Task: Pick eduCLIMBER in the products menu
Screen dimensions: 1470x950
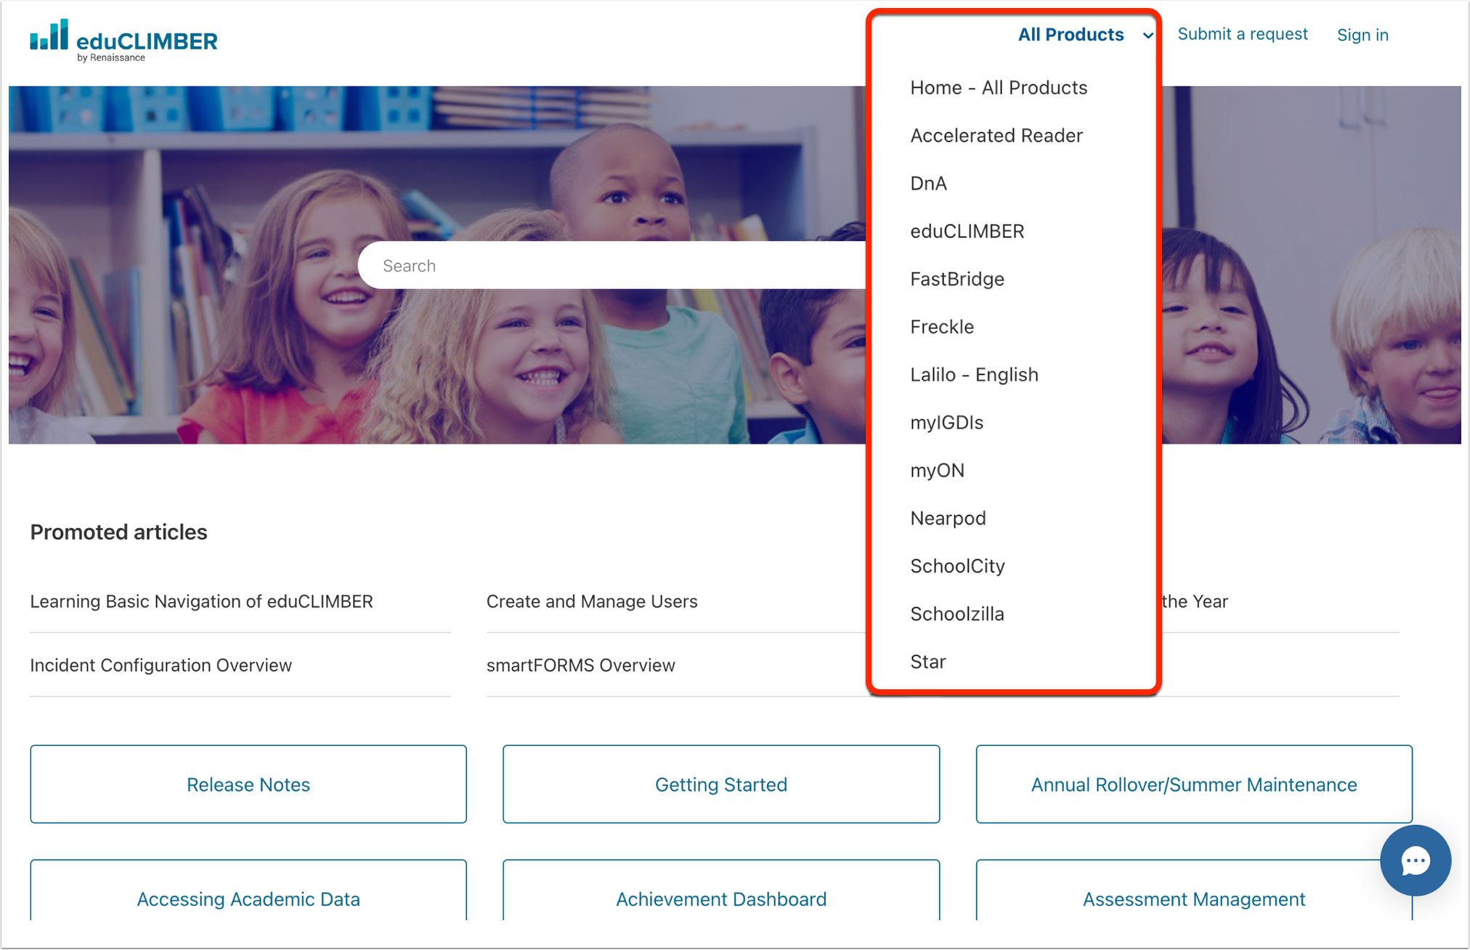Action: [x=967, y=232]
